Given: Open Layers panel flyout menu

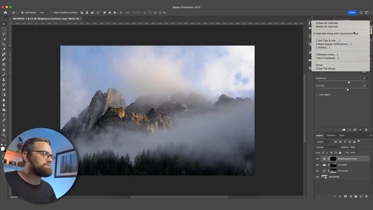Looking at the screenshot, I should pos(371,135).
